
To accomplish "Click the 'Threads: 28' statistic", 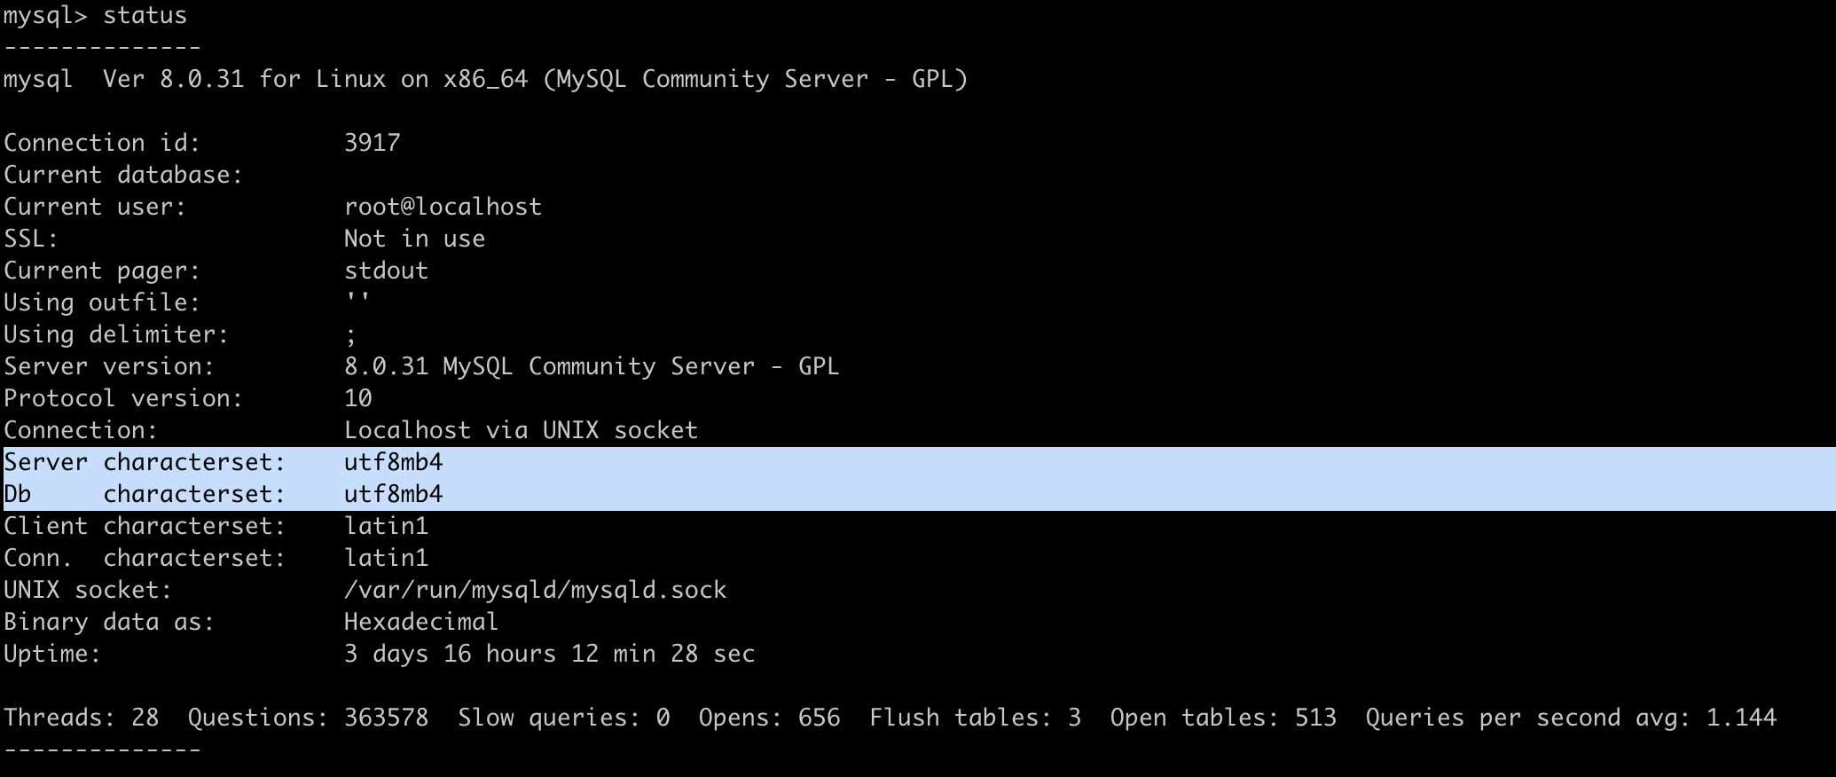I will pos(81,718).
